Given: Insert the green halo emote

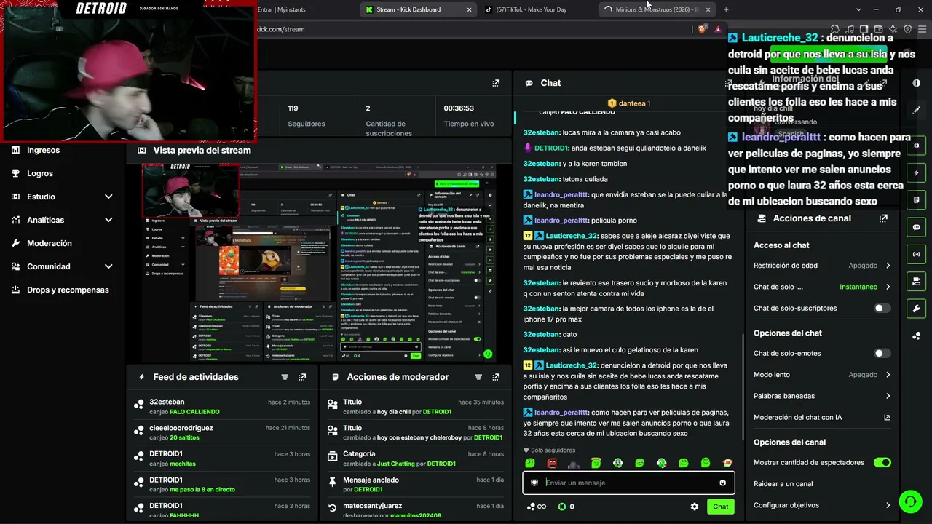Looking at the screenshot, I should tap(596, 463).
